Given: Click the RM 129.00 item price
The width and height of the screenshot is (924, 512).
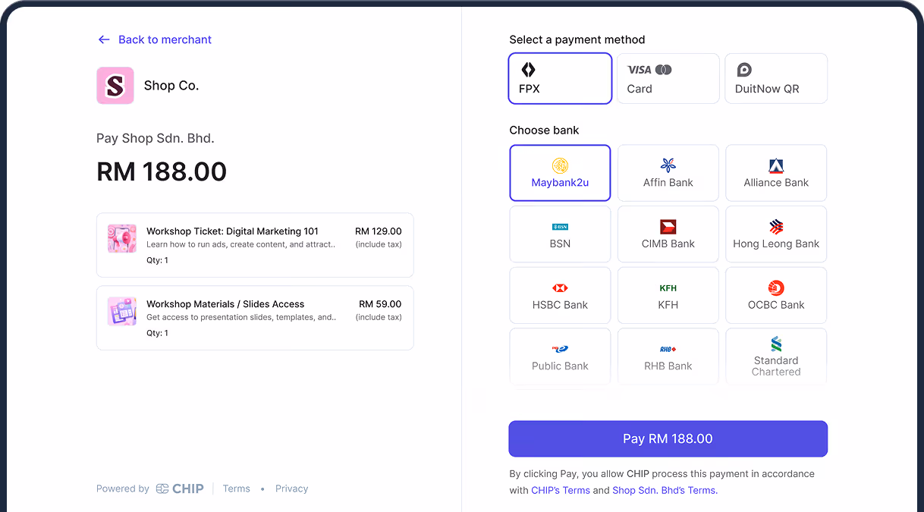Looking at the screenshot, I should 379,231.
